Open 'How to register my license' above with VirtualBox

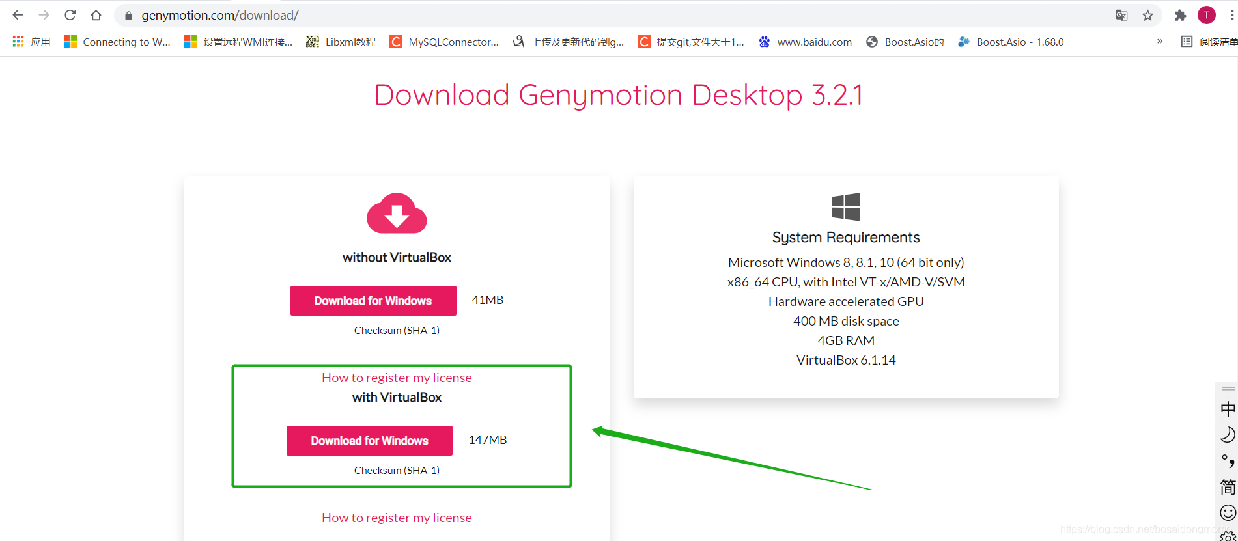(x=397, y=378)
